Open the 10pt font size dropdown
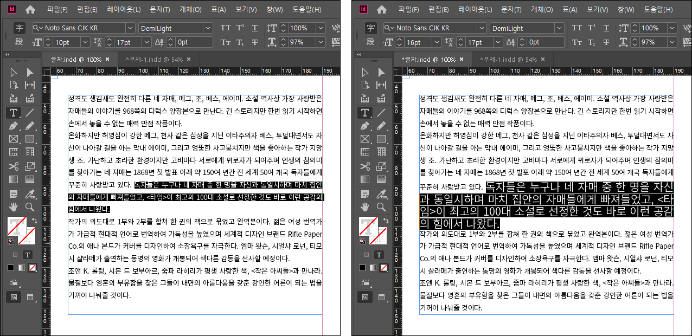Image resolution: width=692 pixels, height=336 pixels. [85, 42]
